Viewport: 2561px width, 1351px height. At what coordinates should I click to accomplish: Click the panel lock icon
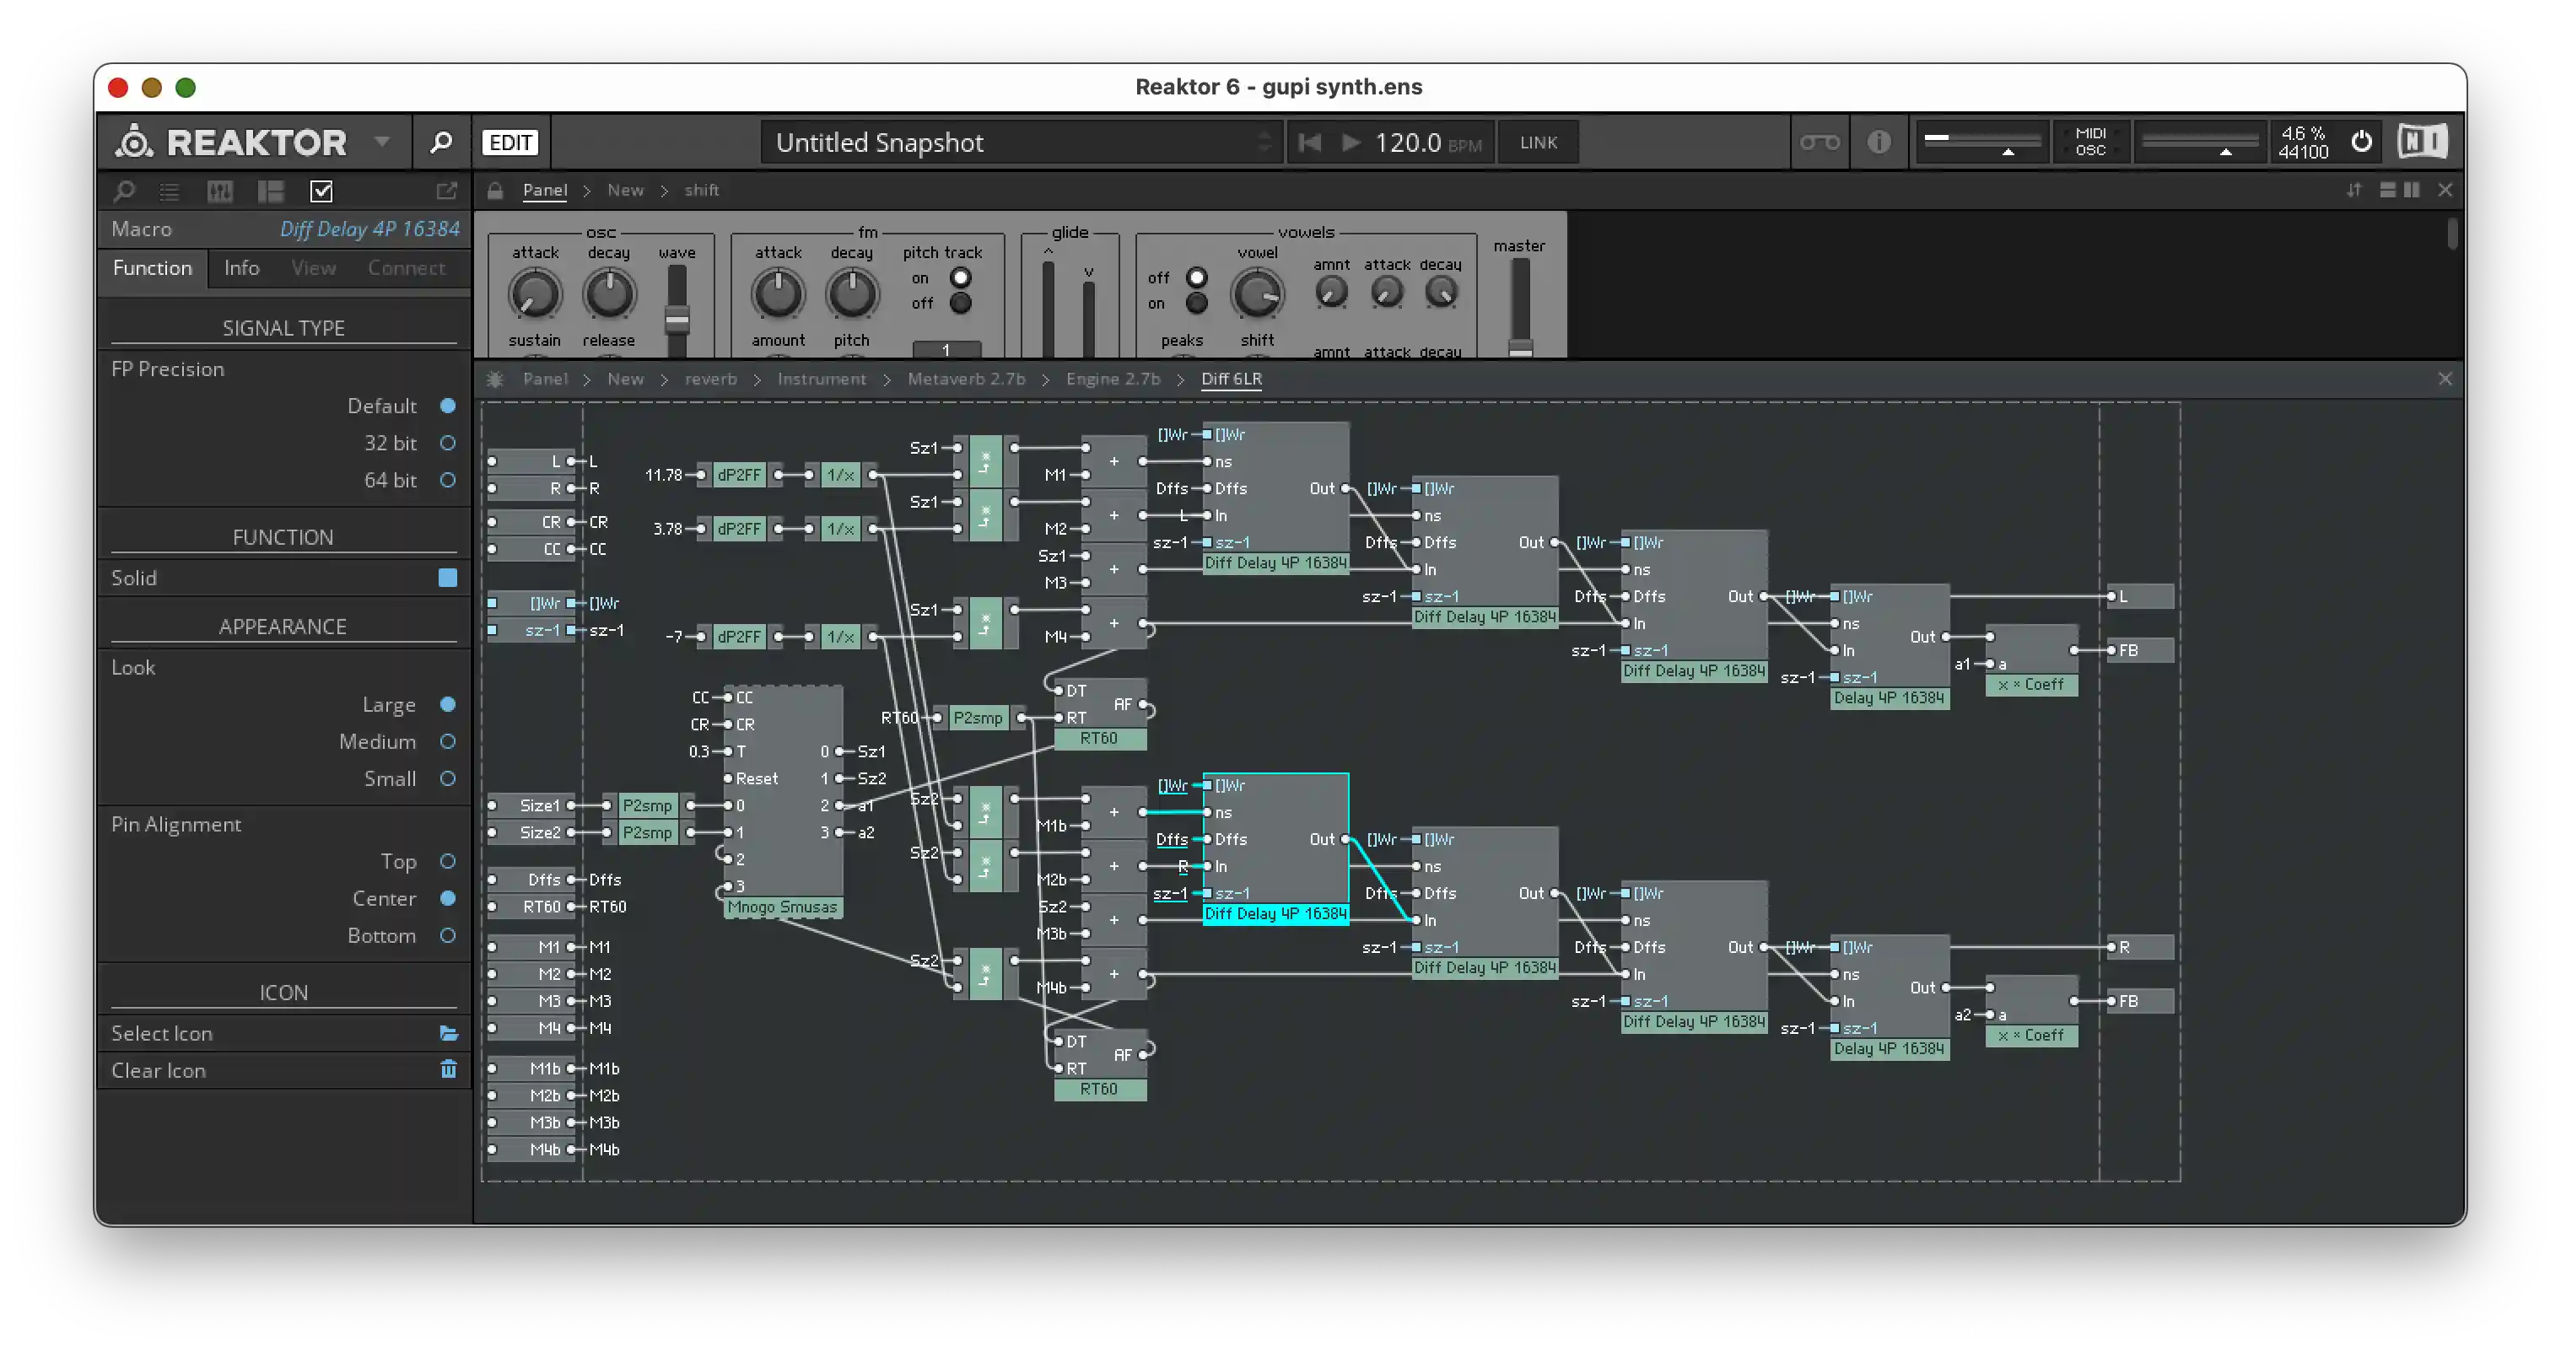[495, 191]
